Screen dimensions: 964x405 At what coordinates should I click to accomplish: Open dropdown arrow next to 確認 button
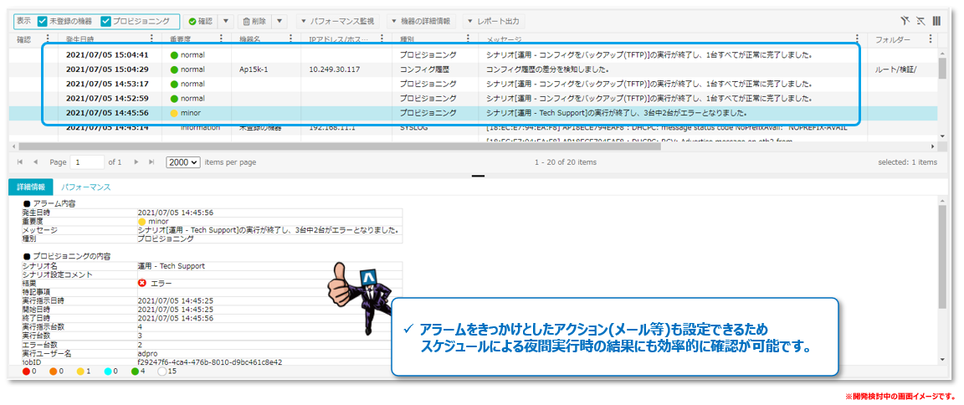(x=226, y=21)
